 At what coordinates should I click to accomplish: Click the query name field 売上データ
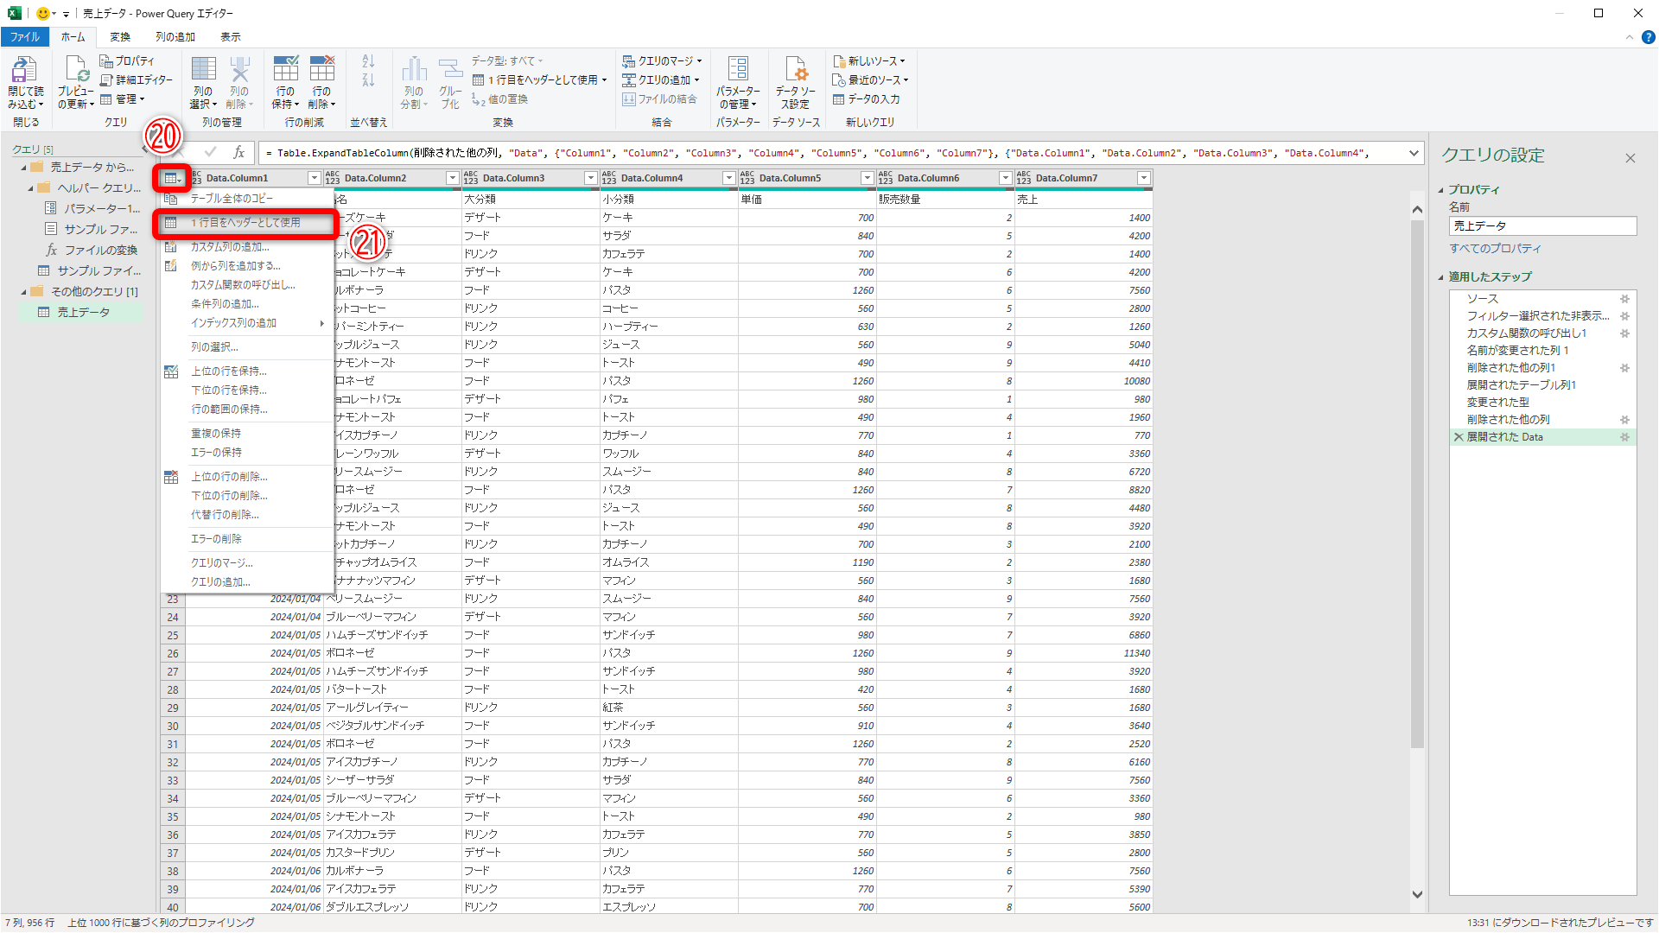pyautogui.click(x=1542, y=226)
